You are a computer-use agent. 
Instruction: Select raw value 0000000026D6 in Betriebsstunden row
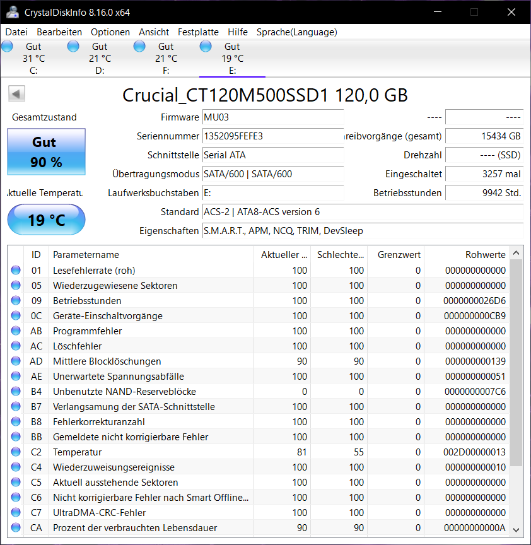point(474,301)
